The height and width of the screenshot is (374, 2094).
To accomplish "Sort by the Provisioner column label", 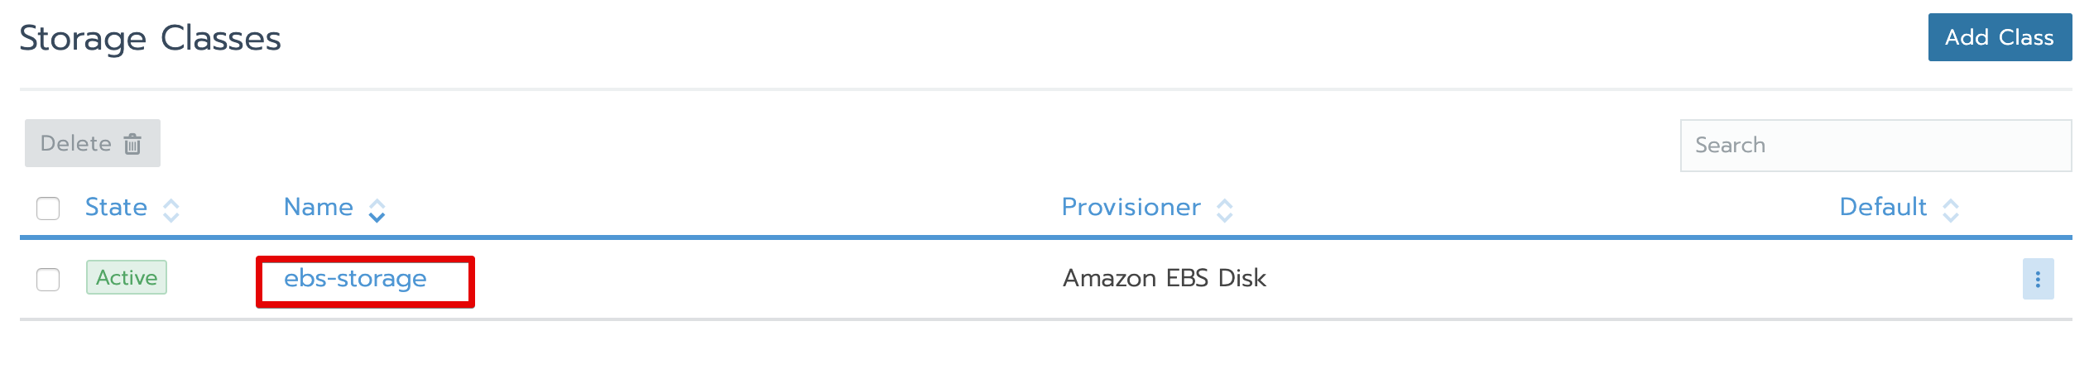I will point(1131,207).
